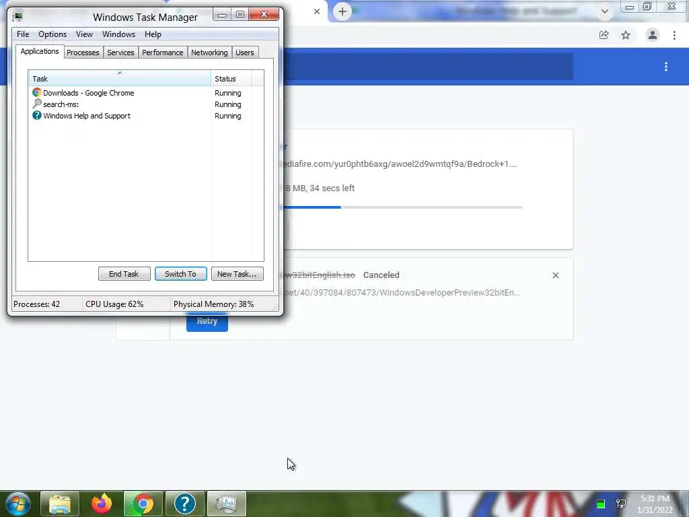The width and height of the screenshot is (689, 517).
Task: Open the View menu in Task Manager
Action: (x=84, y=34)
